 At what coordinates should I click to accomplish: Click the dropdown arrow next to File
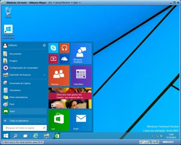coord(54,3)
